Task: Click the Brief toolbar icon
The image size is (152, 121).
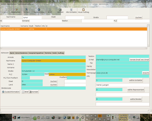Action: [50, 11]
